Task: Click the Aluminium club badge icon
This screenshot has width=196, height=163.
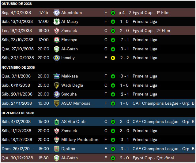Action: (56, 13)
